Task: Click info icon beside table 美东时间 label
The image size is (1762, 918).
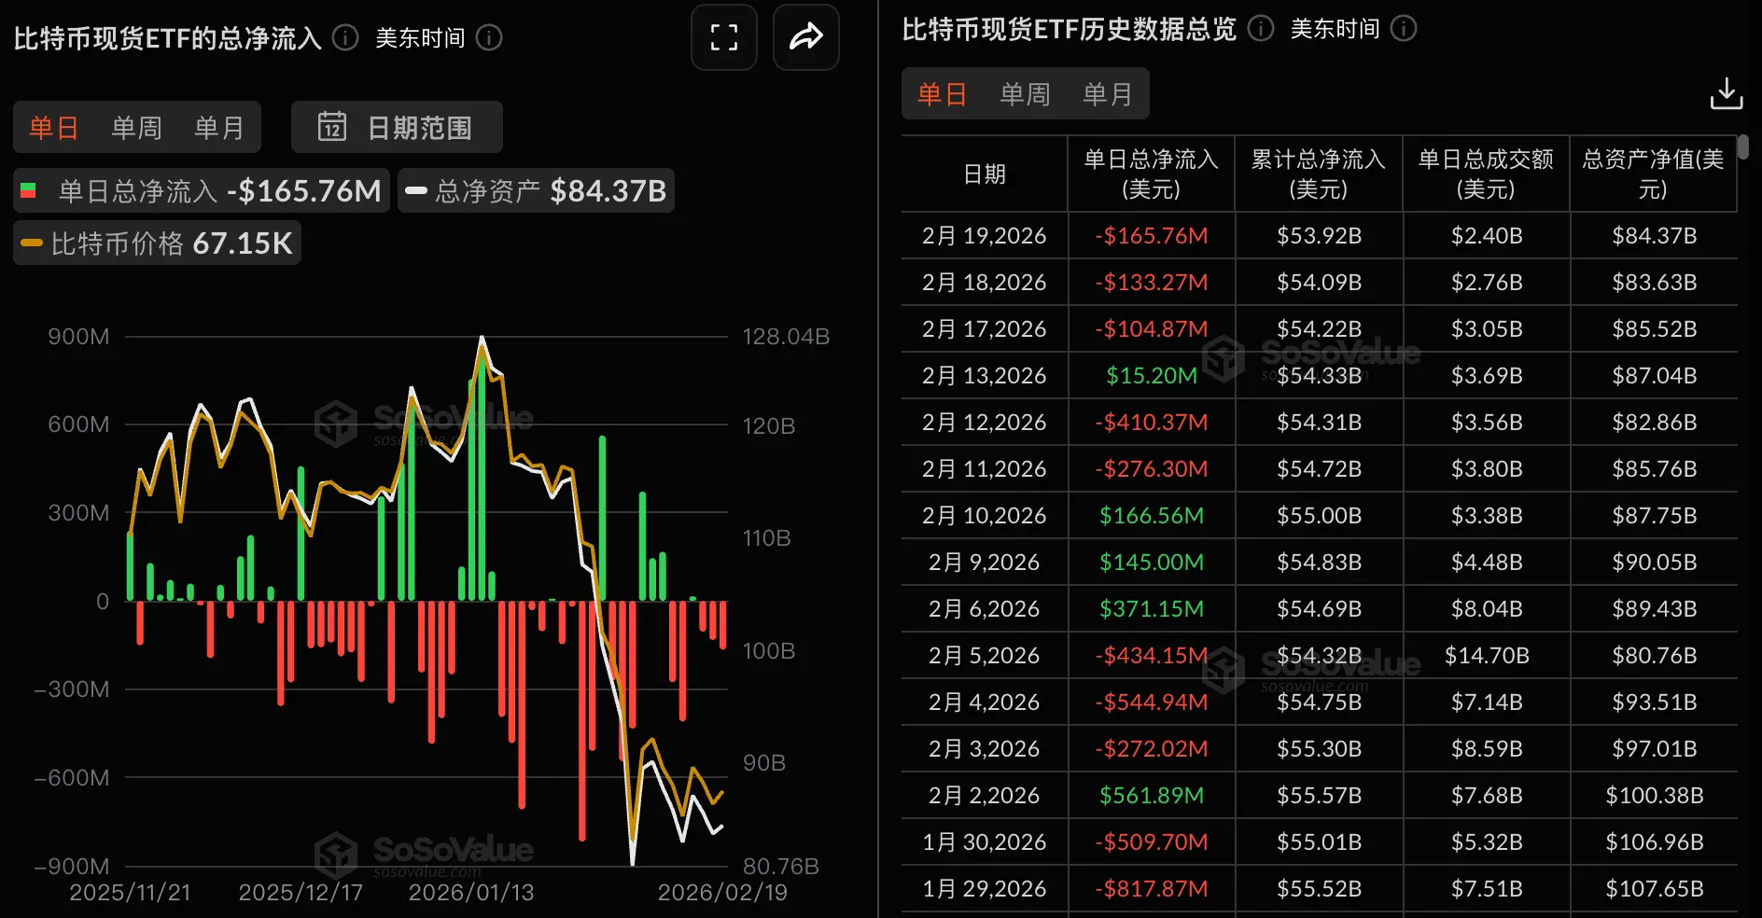Action: tap(1404, 28)
